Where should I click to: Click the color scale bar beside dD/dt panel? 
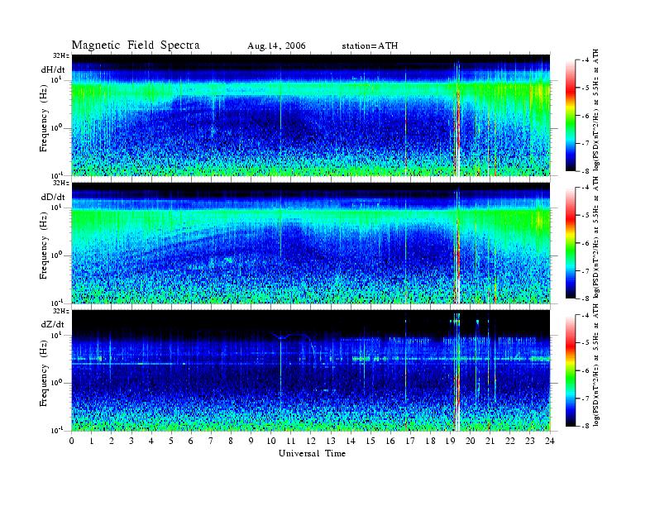click(570, 243)
